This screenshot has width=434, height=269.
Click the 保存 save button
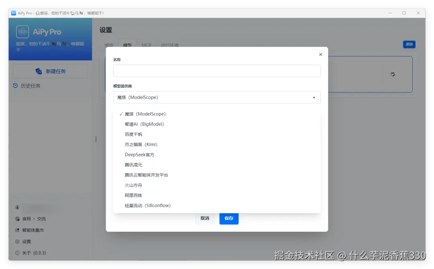point(229,218)
